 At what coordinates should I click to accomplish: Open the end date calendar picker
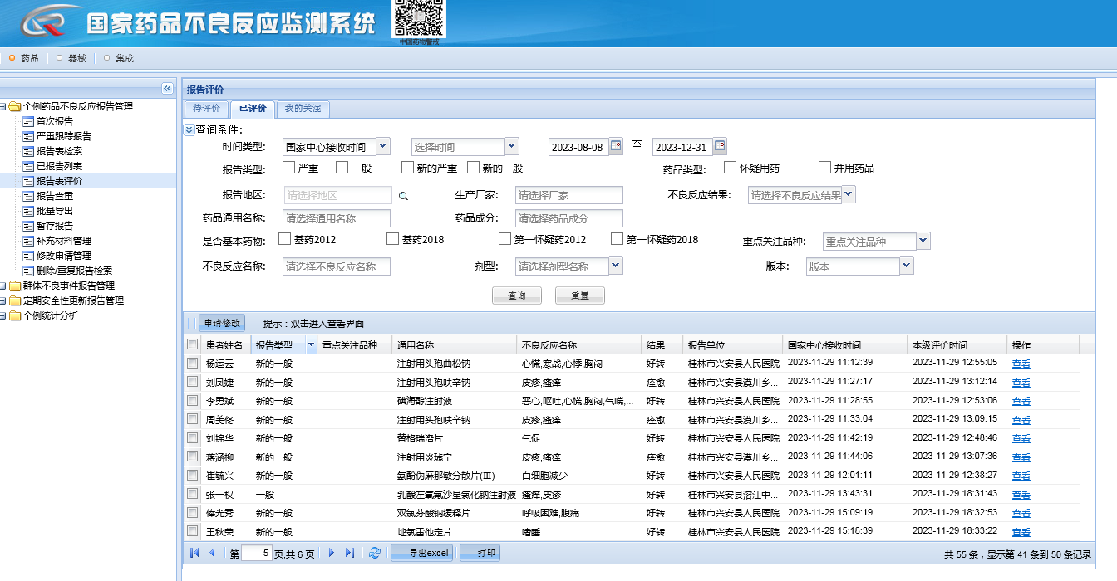[x=720, y=146]
